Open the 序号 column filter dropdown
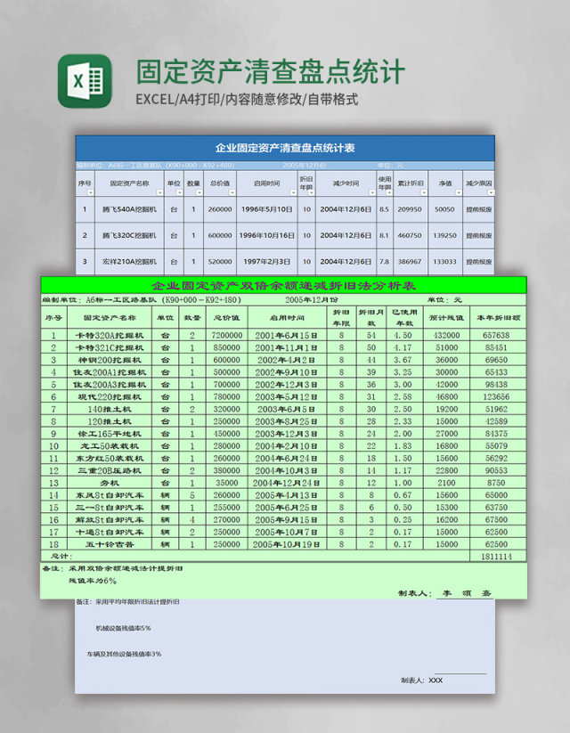 91,192
